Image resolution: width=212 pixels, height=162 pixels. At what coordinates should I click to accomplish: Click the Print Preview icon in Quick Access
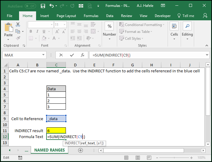pos(90,6)
